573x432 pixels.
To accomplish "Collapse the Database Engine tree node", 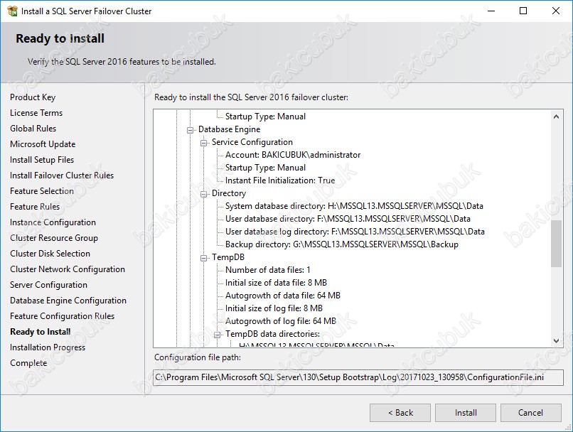I will pyautogui.click(x=190, y=130).
